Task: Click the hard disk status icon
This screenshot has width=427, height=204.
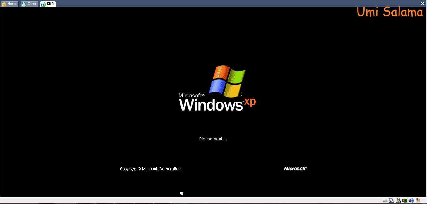Action: (385, 201)
